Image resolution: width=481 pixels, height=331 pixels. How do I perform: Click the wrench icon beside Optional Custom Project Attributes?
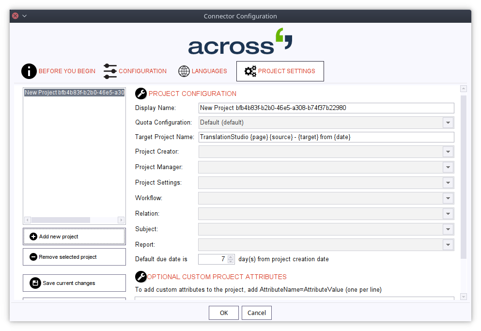(x=141, y=277)
